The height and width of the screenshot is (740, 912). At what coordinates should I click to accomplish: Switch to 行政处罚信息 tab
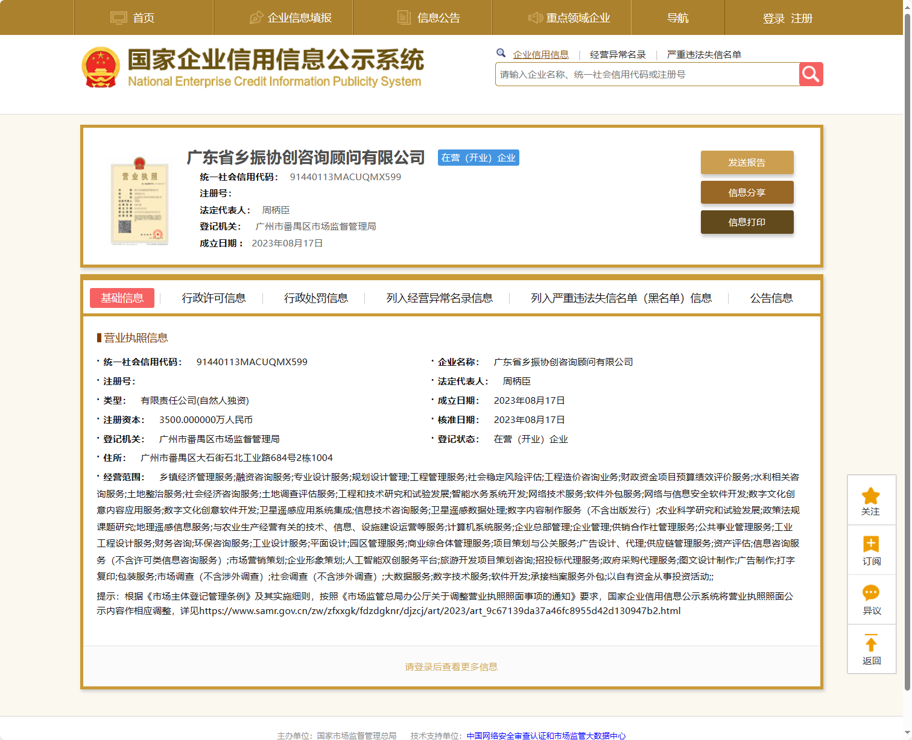point(316,298)
